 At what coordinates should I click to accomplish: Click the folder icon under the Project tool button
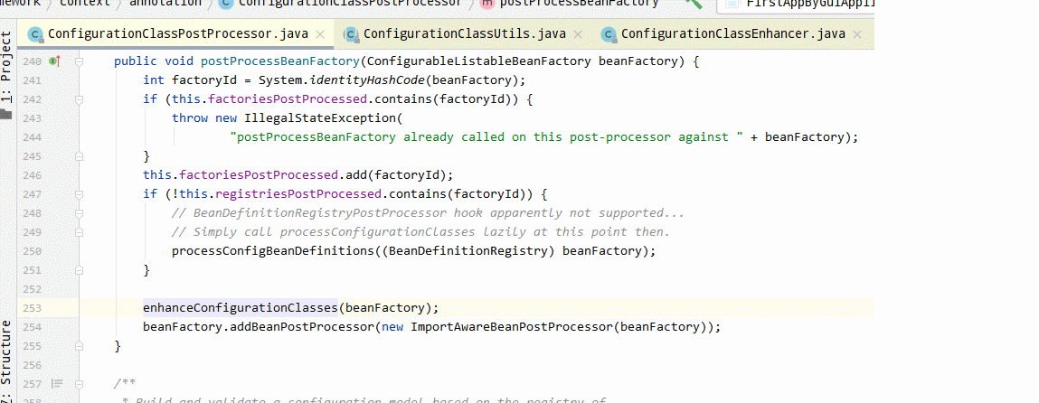tap(6, 114)
